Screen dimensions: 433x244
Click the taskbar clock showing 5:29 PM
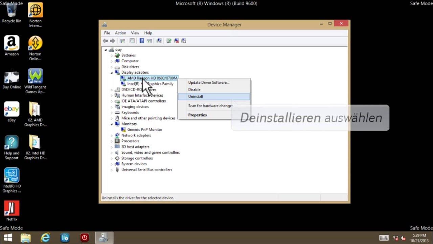pos(419,238)
